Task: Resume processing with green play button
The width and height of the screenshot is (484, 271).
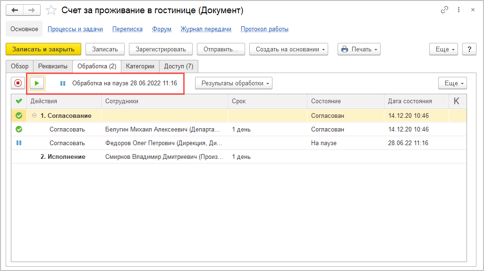Action: pyautogui.click(x=37, y=83)
